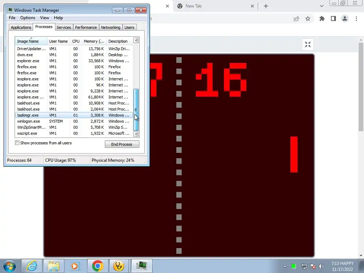Open Task Manager Help menu
This screenshot has width=364, height=273.
point(58,18)
